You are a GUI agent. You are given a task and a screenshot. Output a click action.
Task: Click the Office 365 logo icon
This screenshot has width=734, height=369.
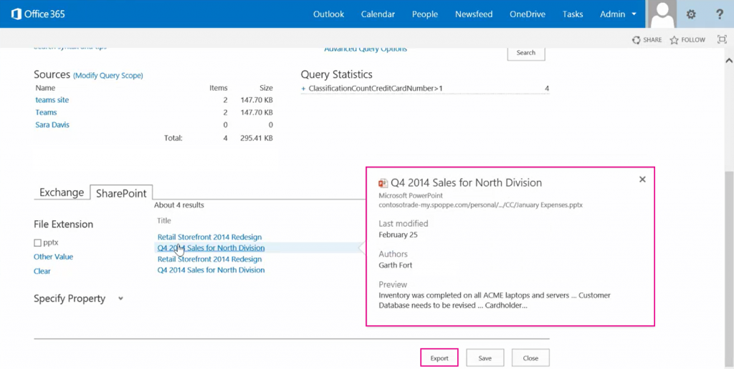[x=18, y=14]
